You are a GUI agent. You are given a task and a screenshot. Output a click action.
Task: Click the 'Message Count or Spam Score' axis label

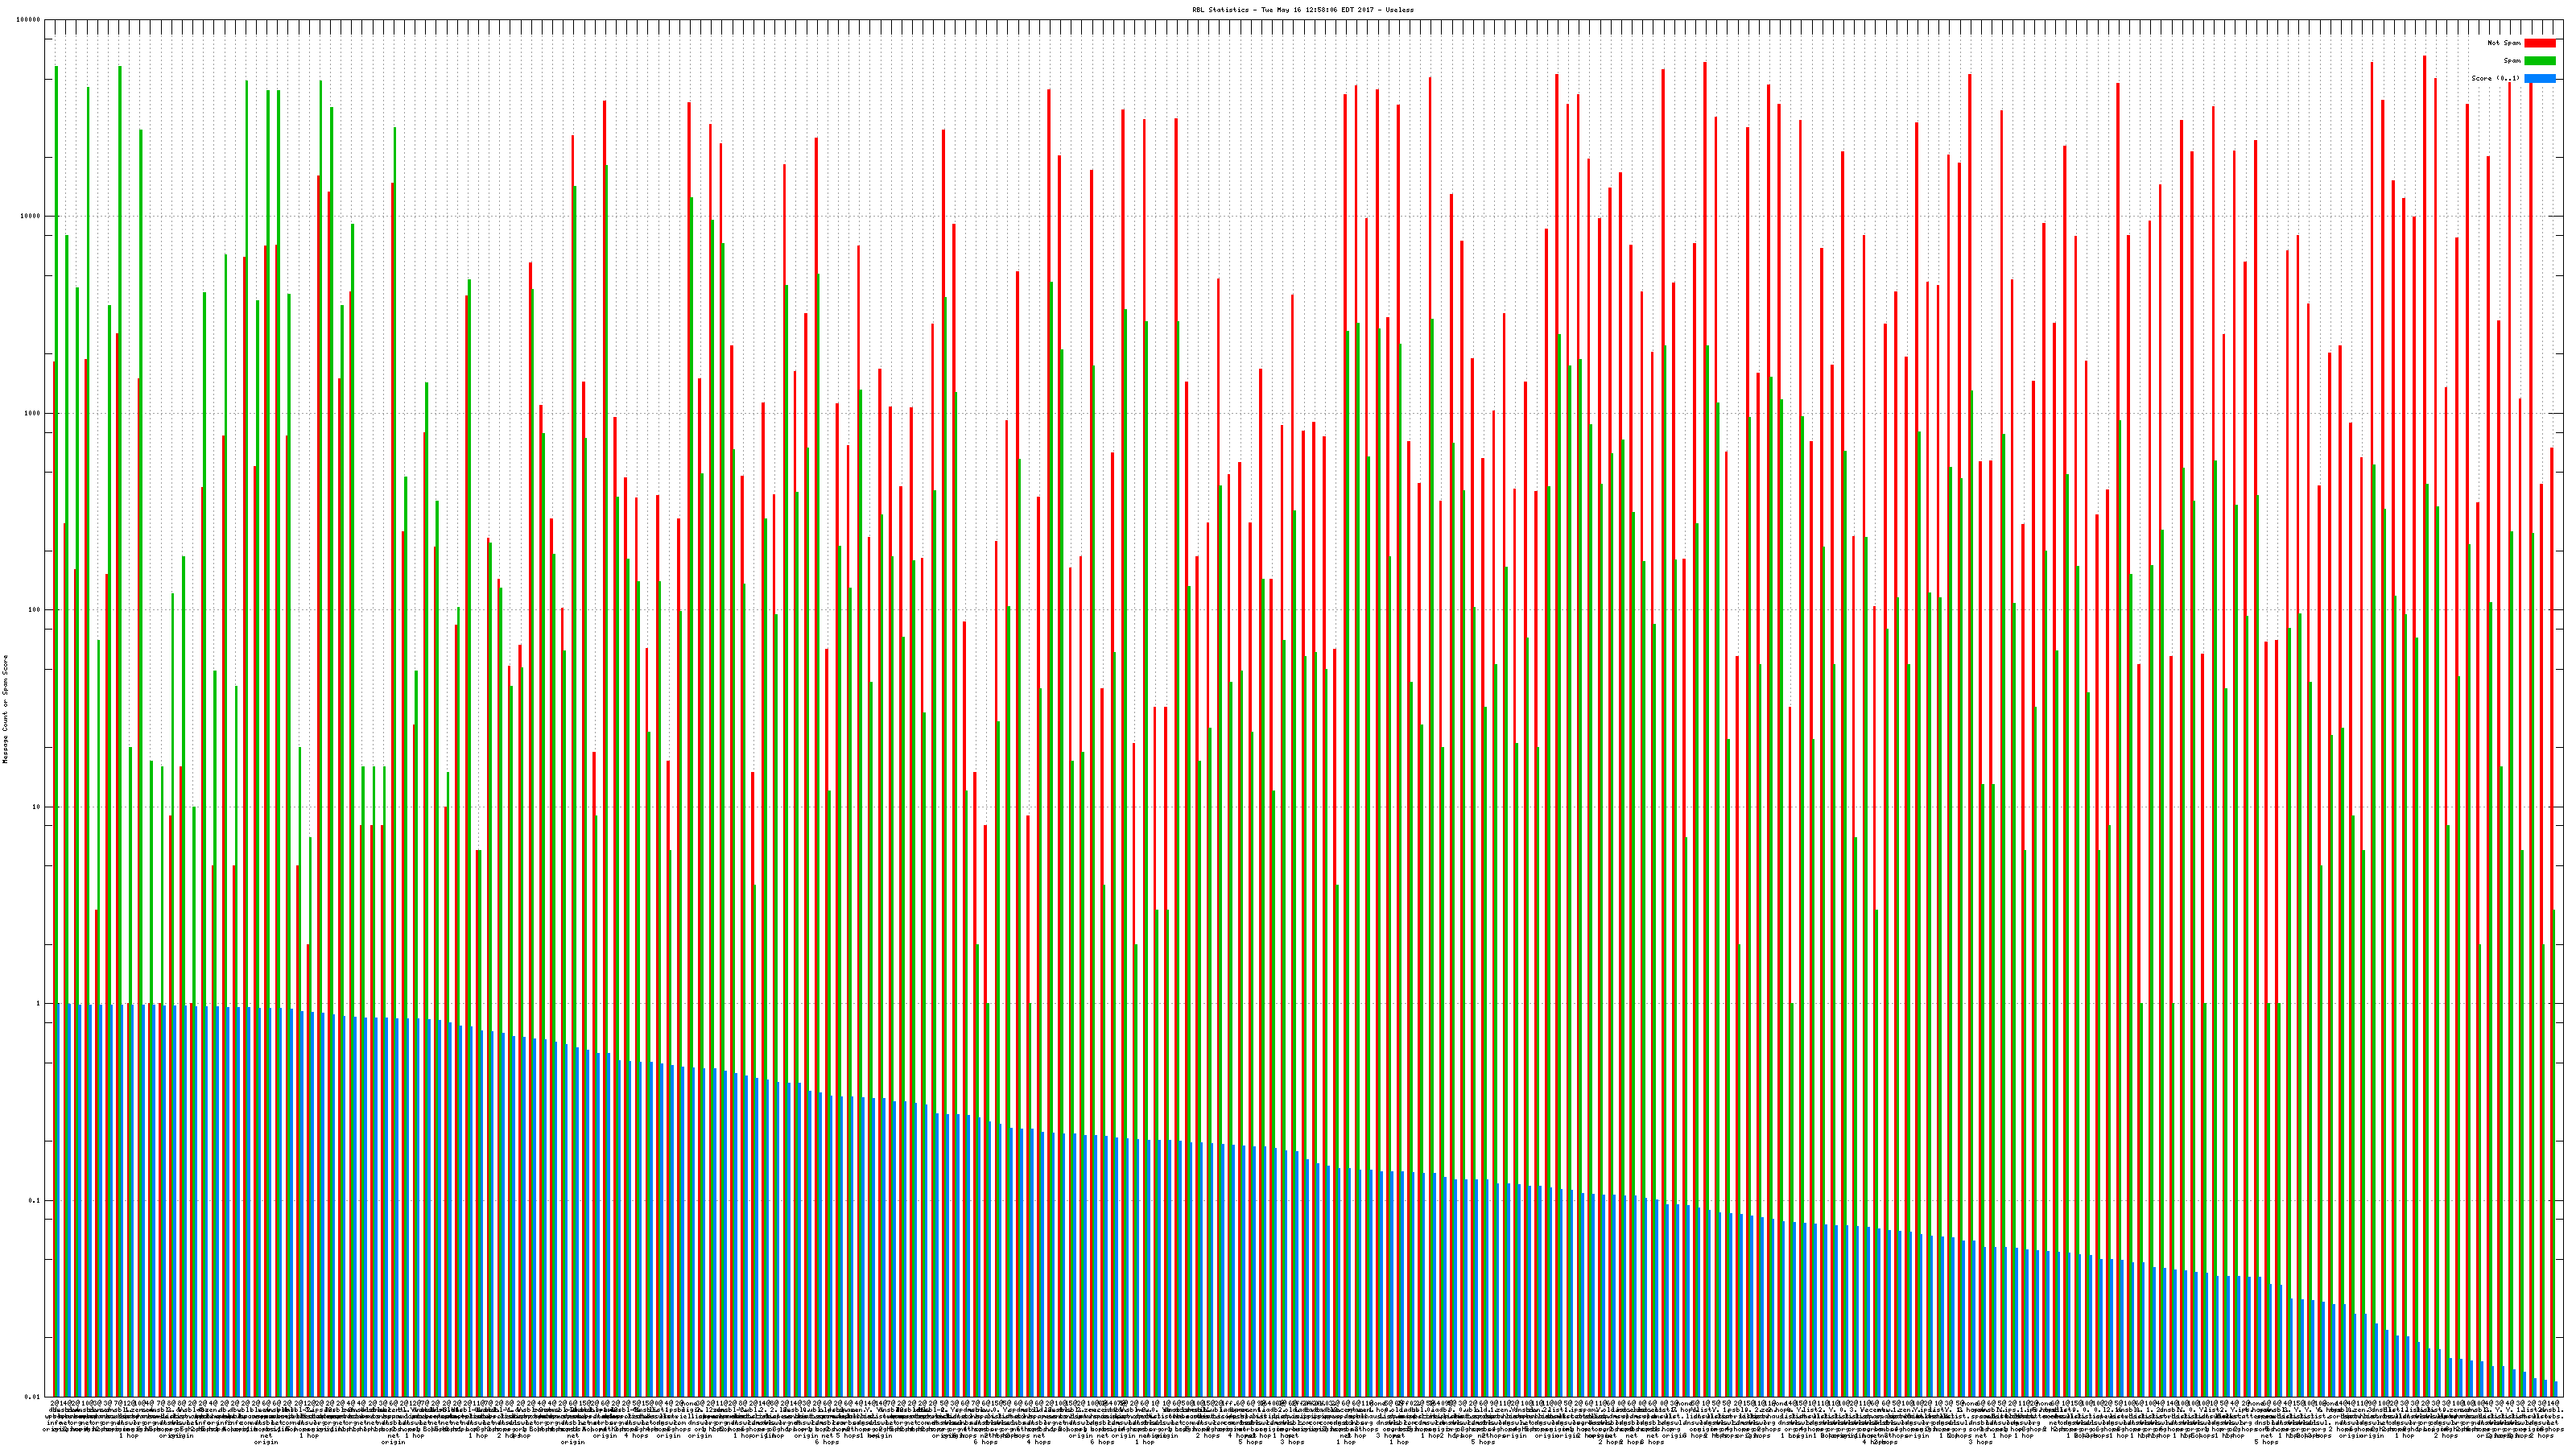(x=5, y=709)
